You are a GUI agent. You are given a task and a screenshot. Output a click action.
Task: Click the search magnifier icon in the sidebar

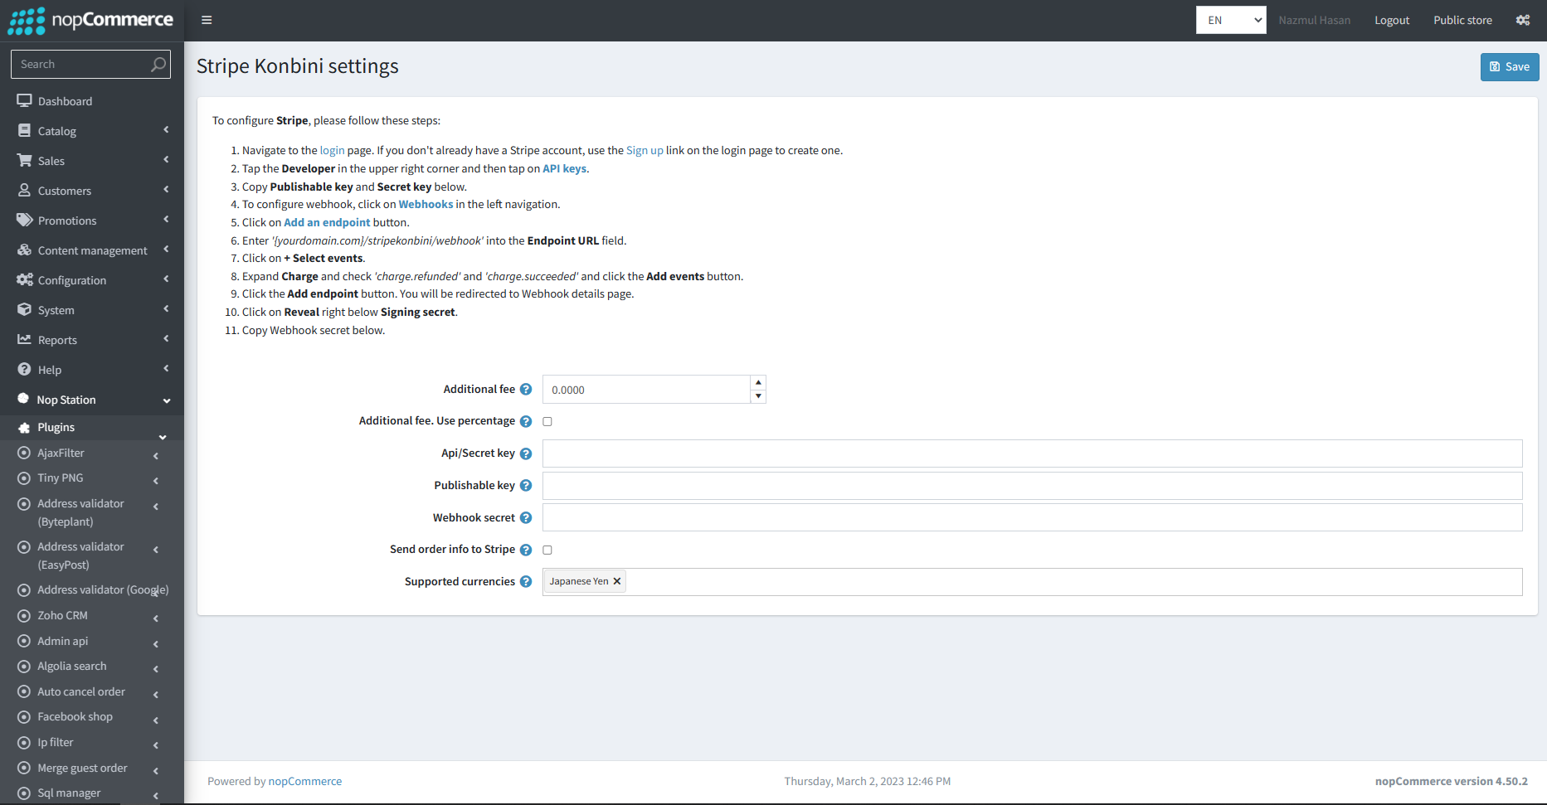158,65
